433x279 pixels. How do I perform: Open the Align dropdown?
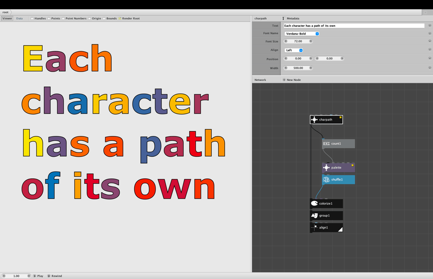point(294,51)
